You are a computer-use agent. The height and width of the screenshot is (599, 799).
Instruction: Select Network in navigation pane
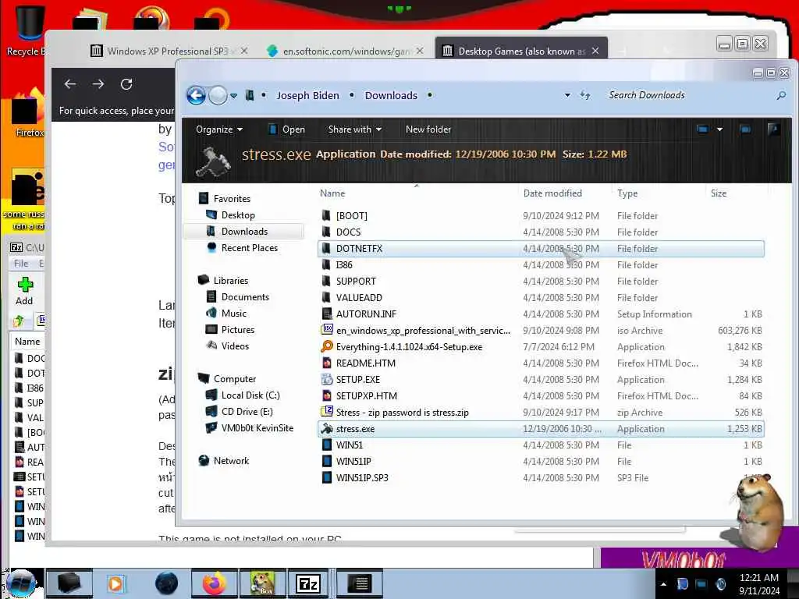[231, 461]
